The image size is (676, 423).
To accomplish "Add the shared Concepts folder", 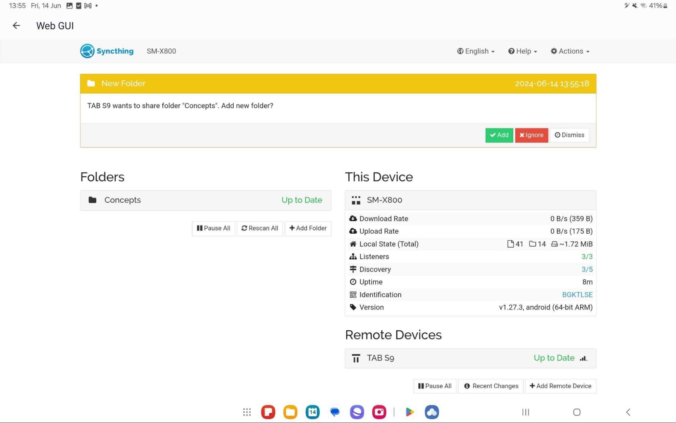I will click(499, 135).
